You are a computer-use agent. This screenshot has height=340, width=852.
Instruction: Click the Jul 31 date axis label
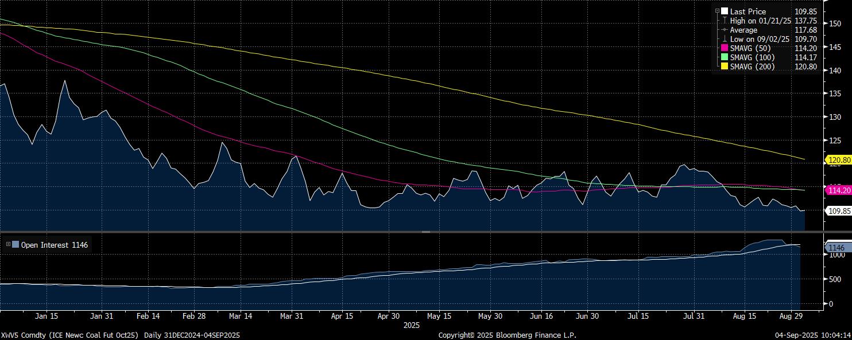coord(694,316)
